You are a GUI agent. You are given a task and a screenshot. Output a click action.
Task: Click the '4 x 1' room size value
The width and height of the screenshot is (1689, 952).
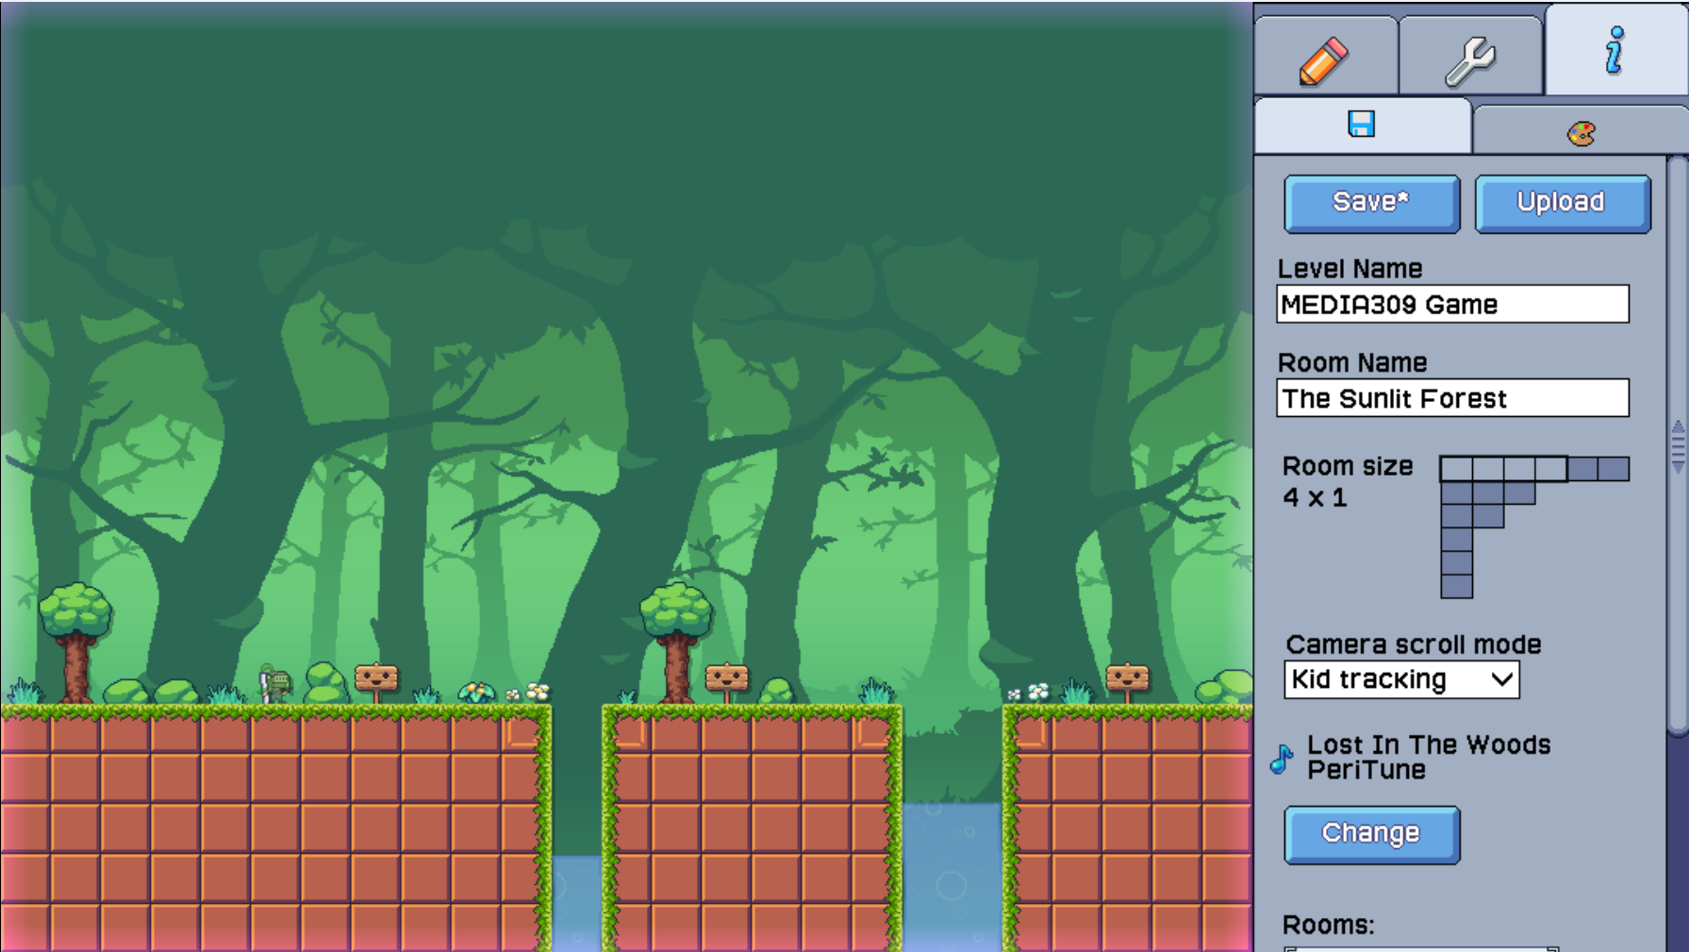(x=1315, y=497)
